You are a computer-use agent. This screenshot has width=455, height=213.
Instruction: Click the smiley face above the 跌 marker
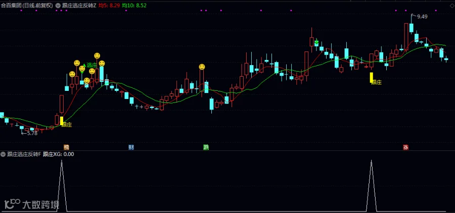point(202,67)
